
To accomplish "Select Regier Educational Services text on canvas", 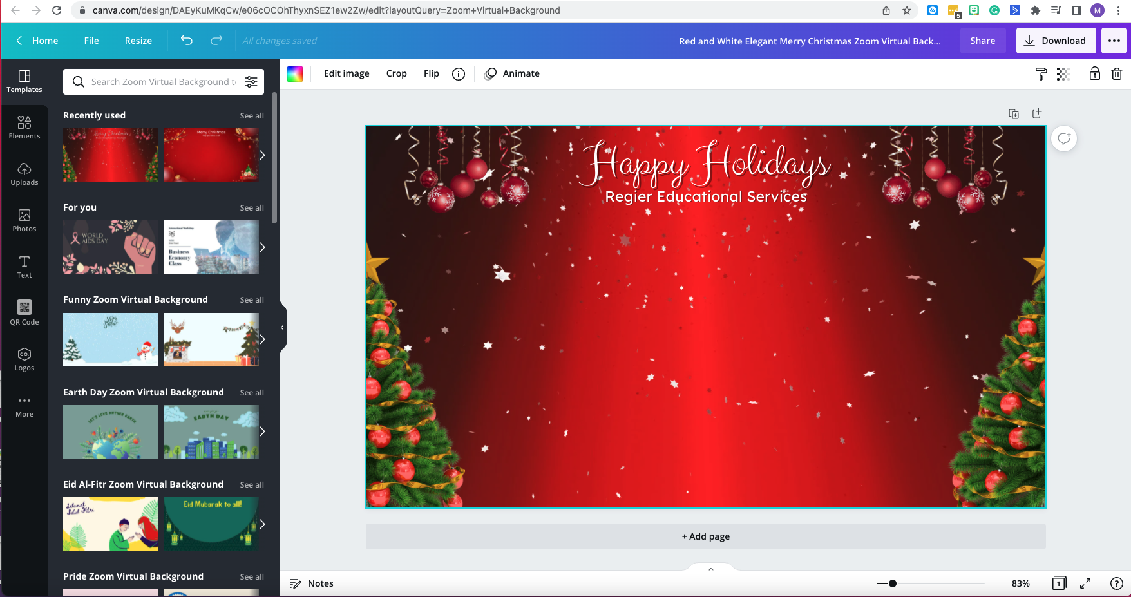I will (x=706, y=197).
